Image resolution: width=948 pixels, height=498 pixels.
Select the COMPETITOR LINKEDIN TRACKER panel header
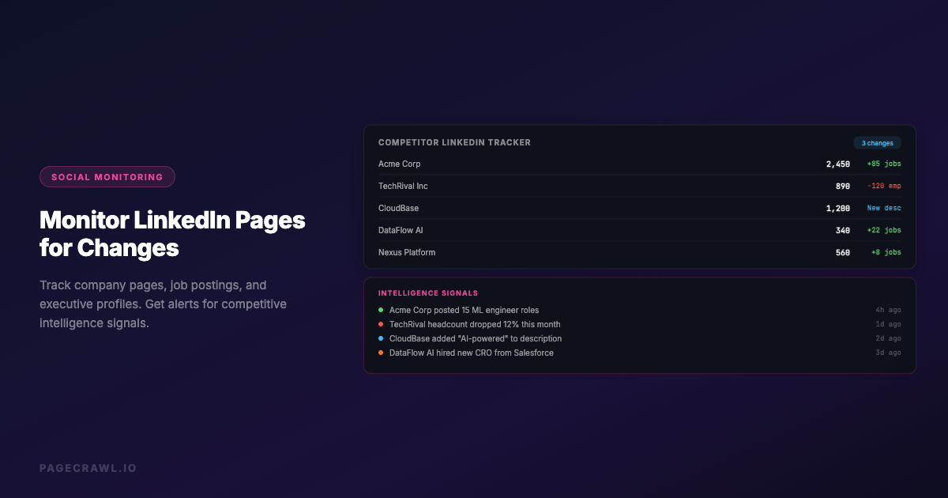455,142
